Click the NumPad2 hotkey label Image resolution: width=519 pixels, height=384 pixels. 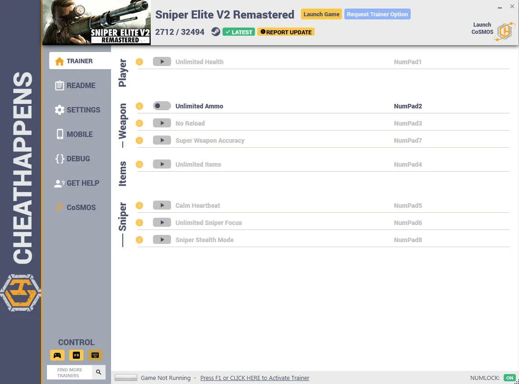point(408,106)
